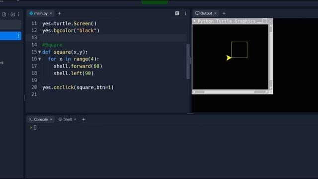Collapse the def square function fold arrow
Viewport: 318px width, 179px height.
[x=40, y=52]
